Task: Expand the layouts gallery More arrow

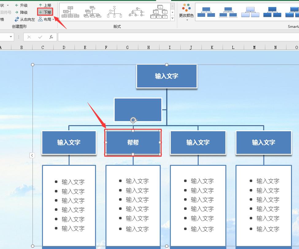Action: click(173, 18)
